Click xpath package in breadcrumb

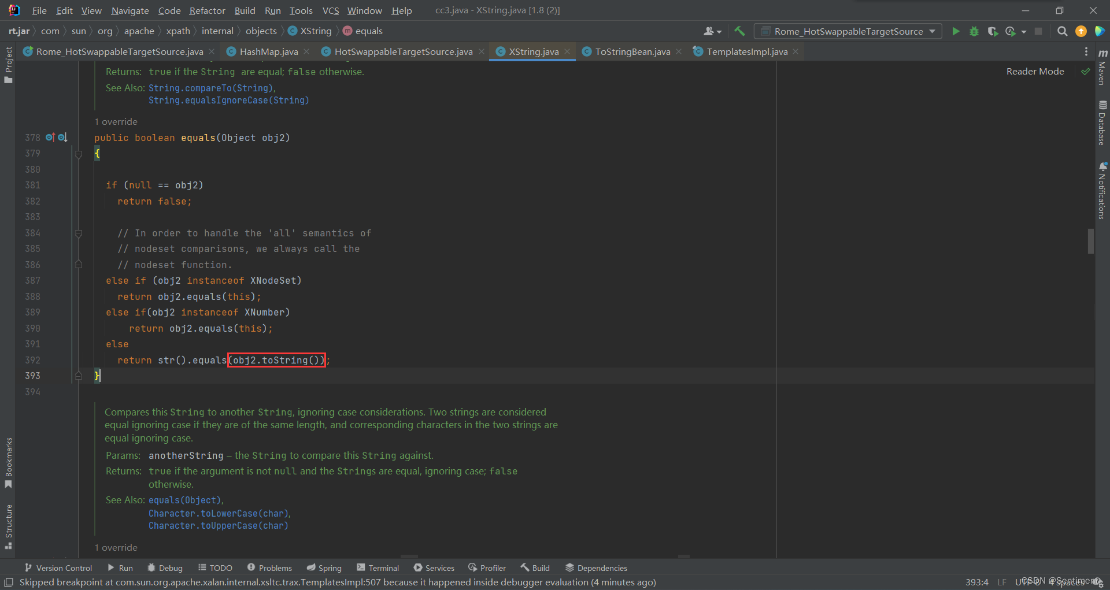click(x=178, y=31)
